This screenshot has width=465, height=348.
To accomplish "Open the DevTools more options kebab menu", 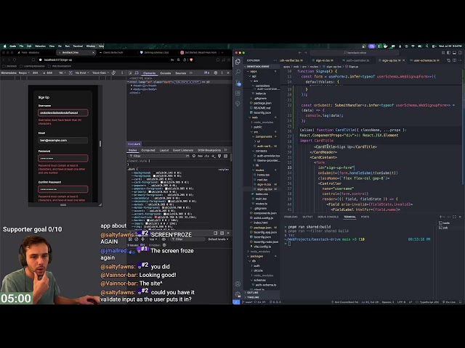I will 222,72.
